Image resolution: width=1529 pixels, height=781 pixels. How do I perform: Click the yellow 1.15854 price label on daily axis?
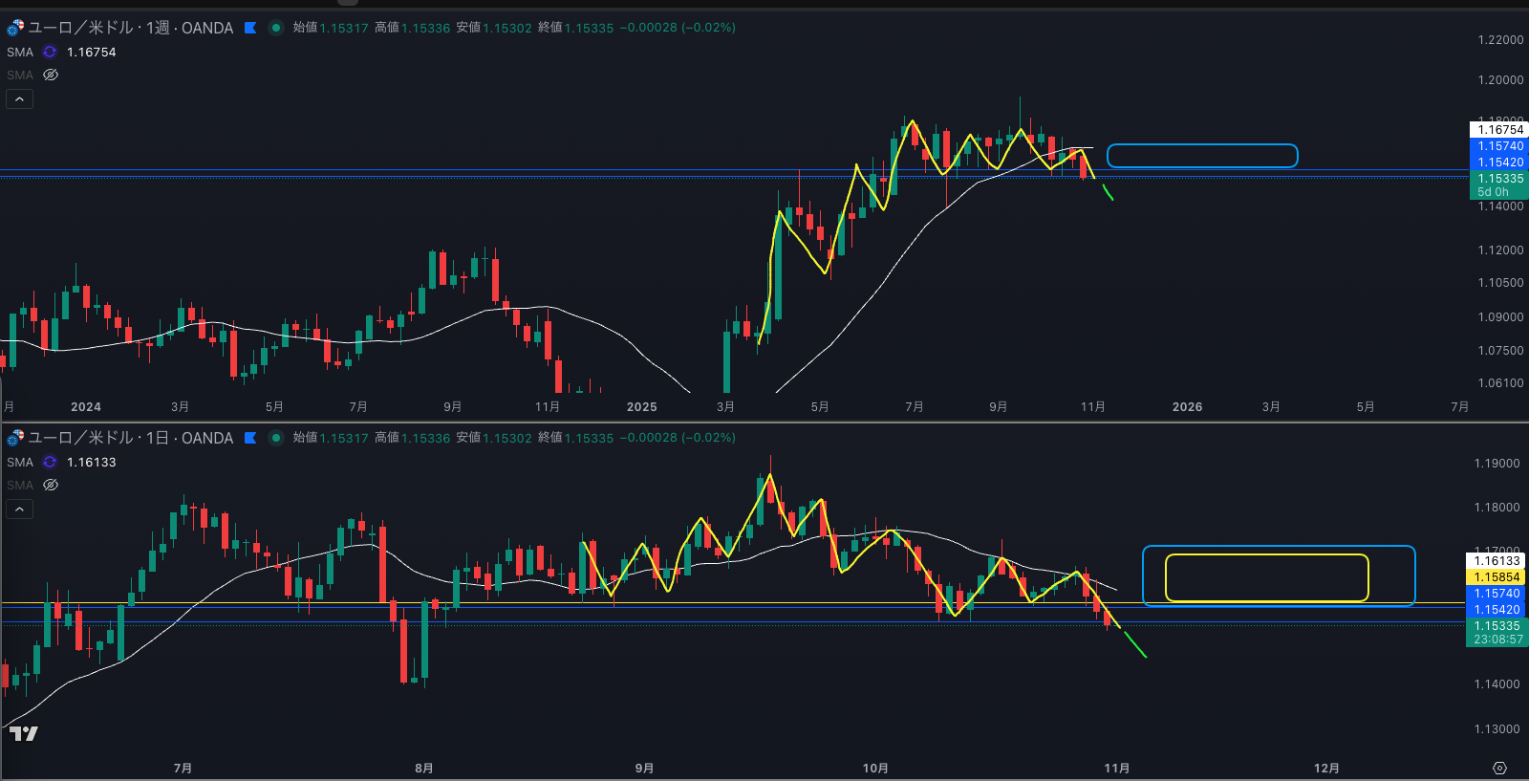[x=1497, y=577]
